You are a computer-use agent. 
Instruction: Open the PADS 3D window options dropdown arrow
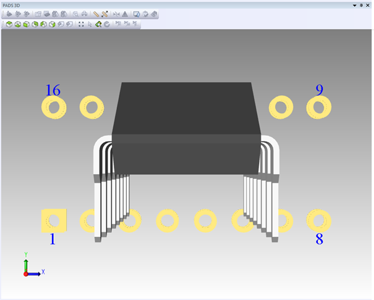pyautogui.click(x=355, y=5)
